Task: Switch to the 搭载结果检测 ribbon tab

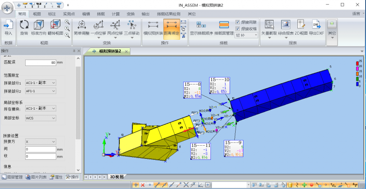Action: coord(169,14)
